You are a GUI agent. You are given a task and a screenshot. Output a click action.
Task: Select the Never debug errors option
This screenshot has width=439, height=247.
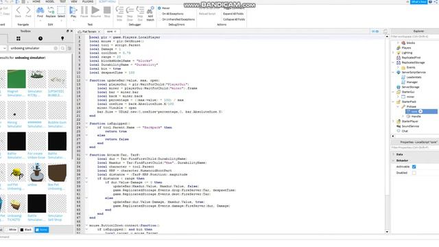164,8
